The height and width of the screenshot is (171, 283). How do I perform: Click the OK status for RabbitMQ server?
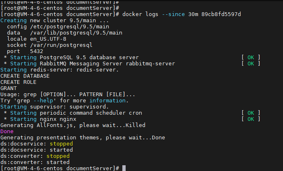[x=251, y=64]
